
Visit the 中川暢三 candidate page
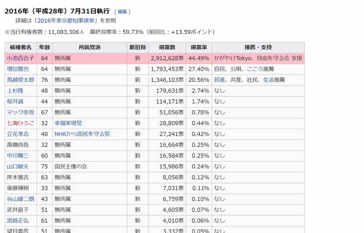[18, 156]
